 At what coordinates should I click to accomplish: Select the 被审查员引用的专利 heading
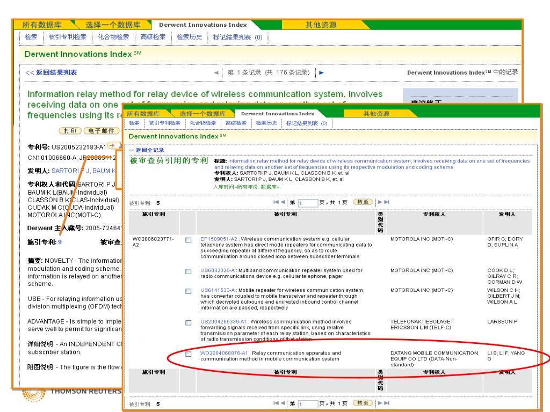[x=169, y=160]
